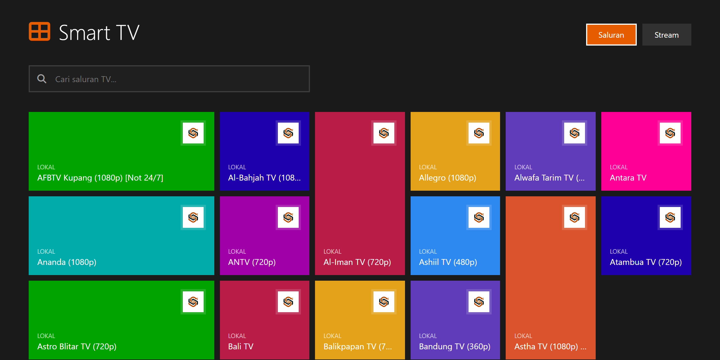
Task: Click the LOKAL label on Antara TV tile
Action: point(618,167)
